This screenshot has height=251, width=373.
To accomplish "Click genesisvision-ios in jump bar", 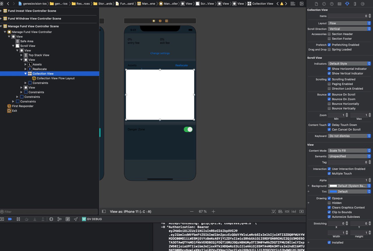I will [x=32, y=3].
